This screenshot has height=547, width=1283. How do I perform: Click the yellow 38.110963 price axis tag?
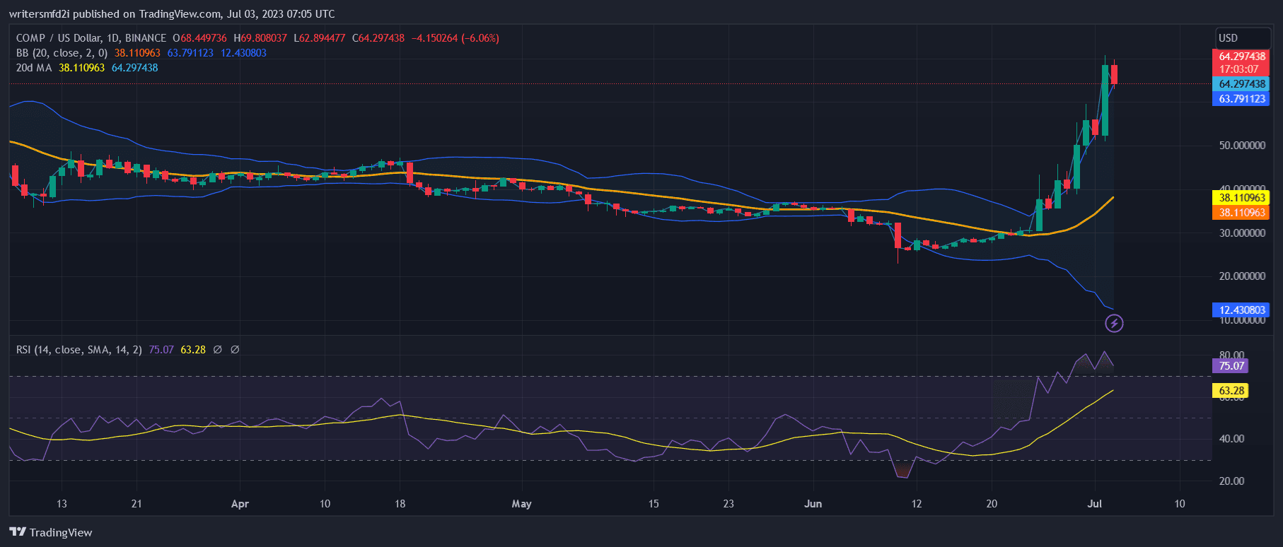coord(1241,198)
